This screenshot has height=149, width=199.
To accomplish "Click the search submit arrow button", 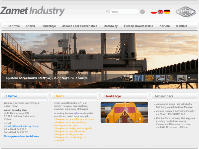I will coord(142,12).
